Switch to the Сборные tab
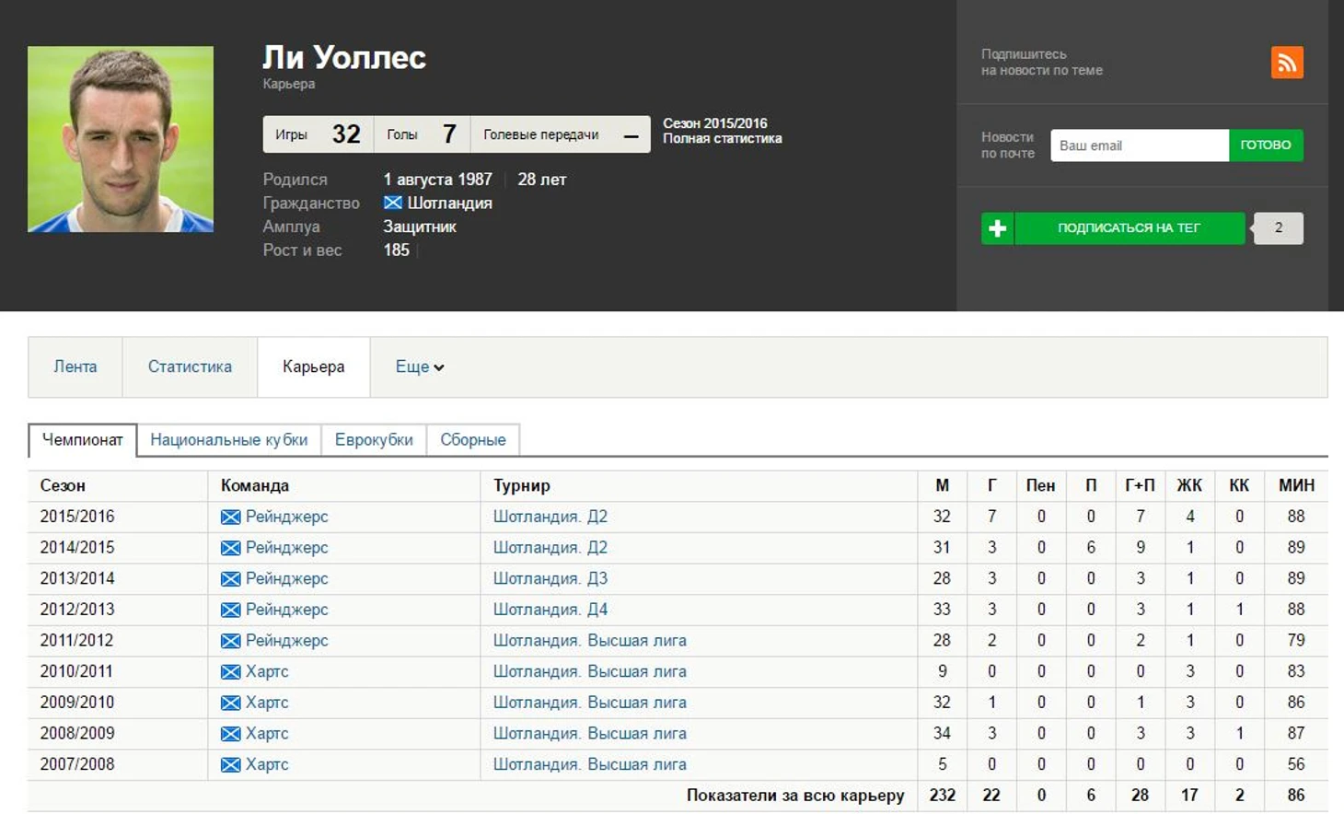 pos(472,440)
